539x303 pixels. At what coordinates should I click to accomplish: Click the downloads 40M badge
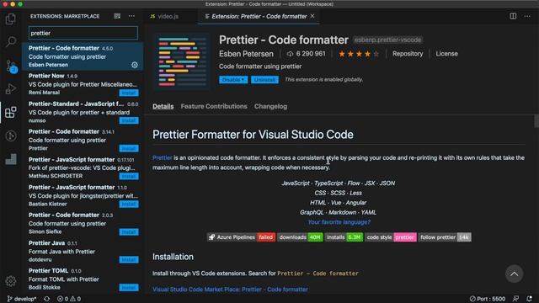(x=300, y=237)
